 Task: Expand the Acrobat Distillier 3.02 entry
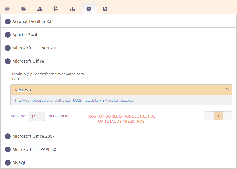pyautogui.click(x=119, y=22)
